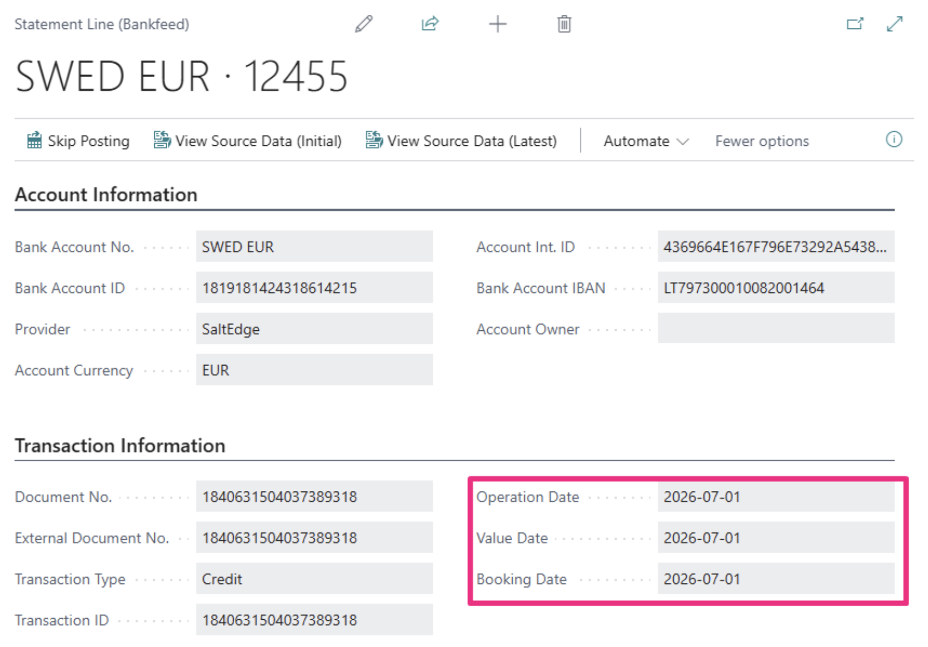Click the Bank Account No. field
This screenshot has height=647, width=928.
point(314,246)
